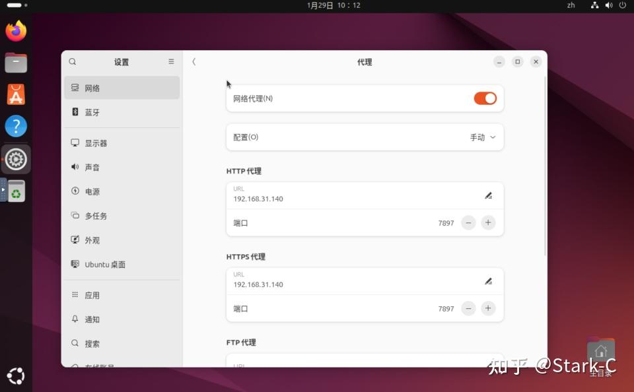
Task: Click the proxy page vertical scrollbar
Action: click(x=545, y=166)
